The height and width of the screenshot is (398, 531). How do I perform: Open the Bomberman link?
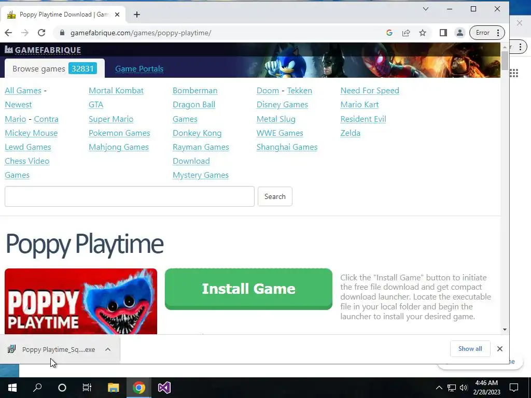tap(195, 91)
